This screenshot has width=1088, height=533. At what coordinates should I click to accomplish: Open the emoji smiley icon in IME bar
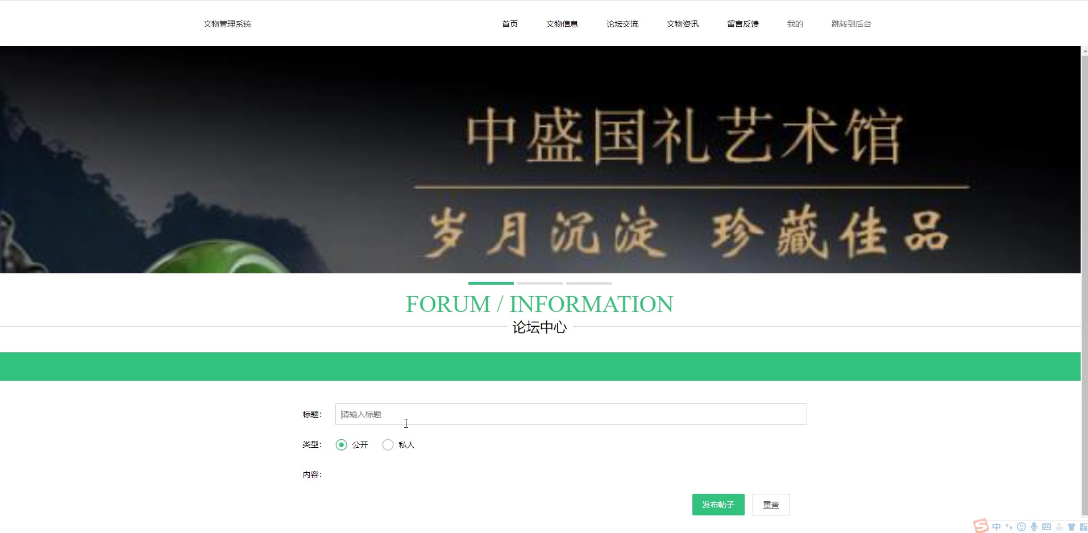pos(1021,527)
